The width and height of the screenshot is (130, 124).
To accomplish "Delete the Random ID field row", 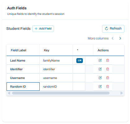I will tap(108, 86).
